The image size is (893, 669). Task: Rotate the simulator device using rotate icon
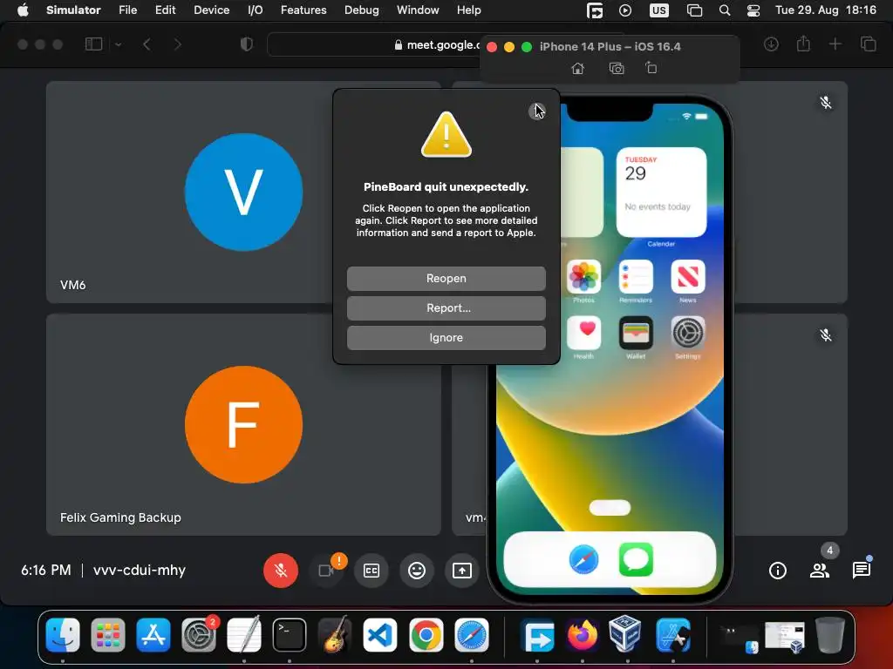[651, 68]
